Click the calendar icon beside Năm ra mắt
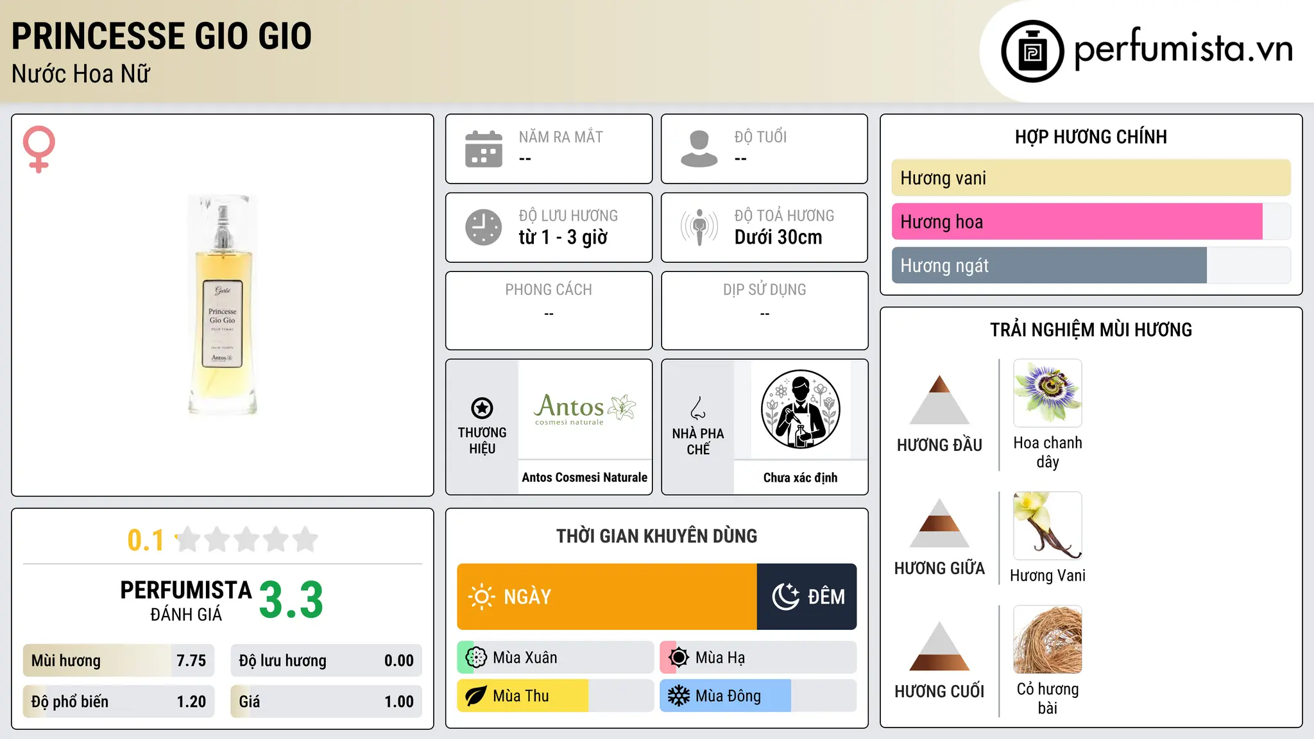1314x739 pixels. [484, 149]
